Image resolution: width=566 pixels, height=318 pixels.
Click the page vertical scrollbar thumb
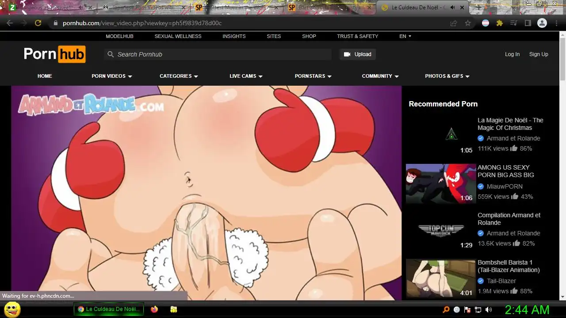point(562,58)
